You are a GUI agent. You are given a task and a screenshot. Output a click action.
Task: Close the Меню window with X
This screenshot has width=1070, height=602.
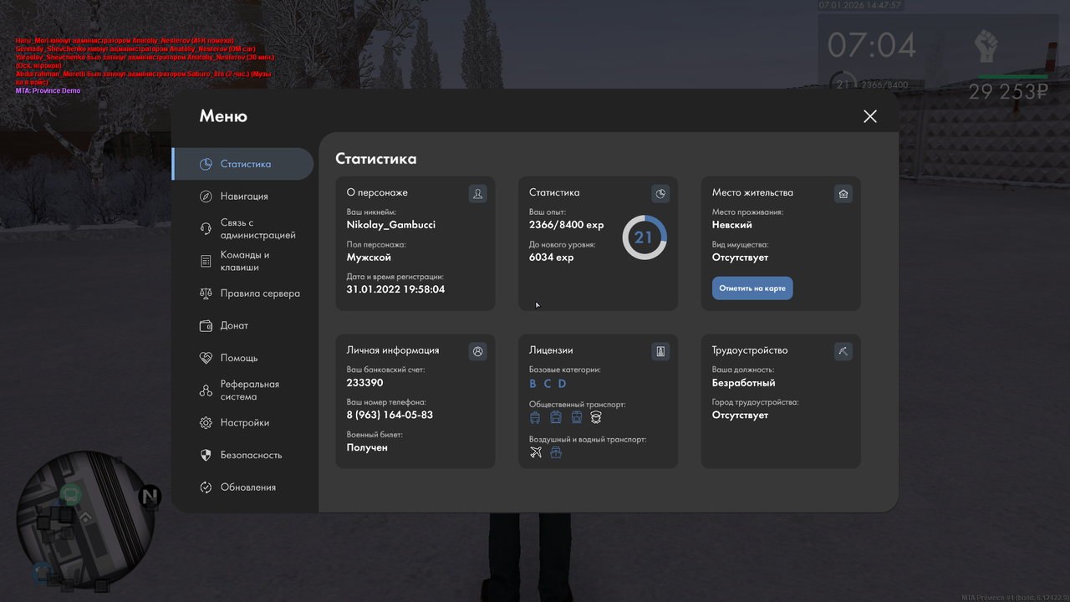(870, 116)
